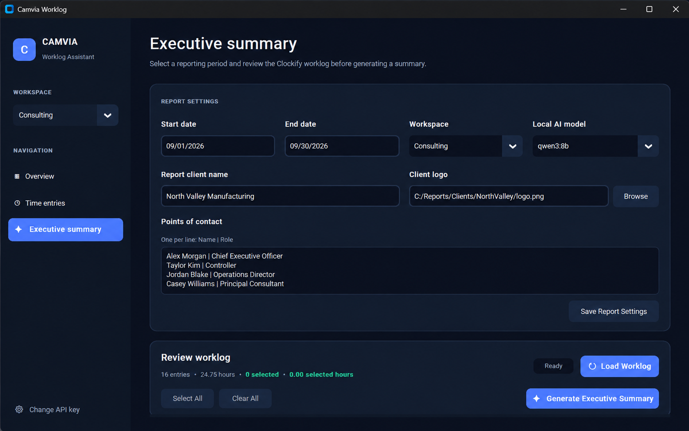Click the Camvia C logo badge
The height and width of the screenshot is (431, 689).
tap(24, 50)
